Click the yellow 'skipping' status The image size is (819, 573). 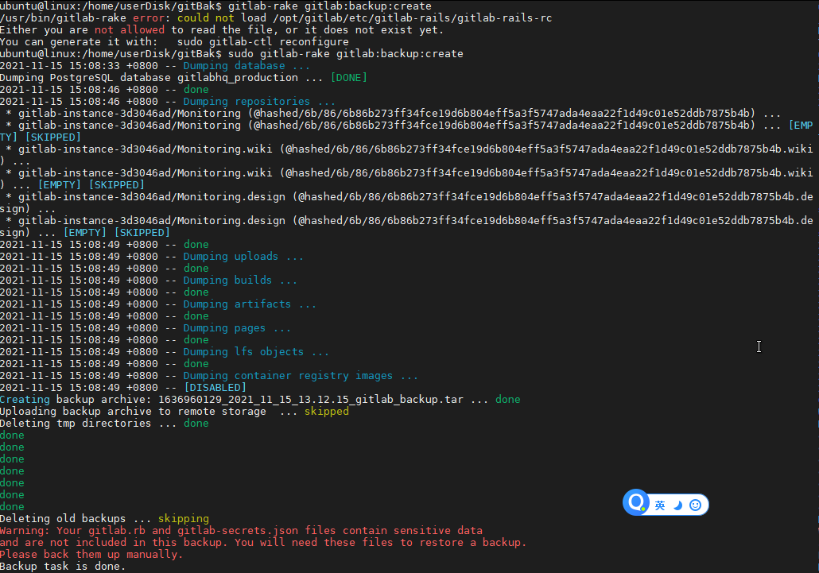tap(184, 519)
